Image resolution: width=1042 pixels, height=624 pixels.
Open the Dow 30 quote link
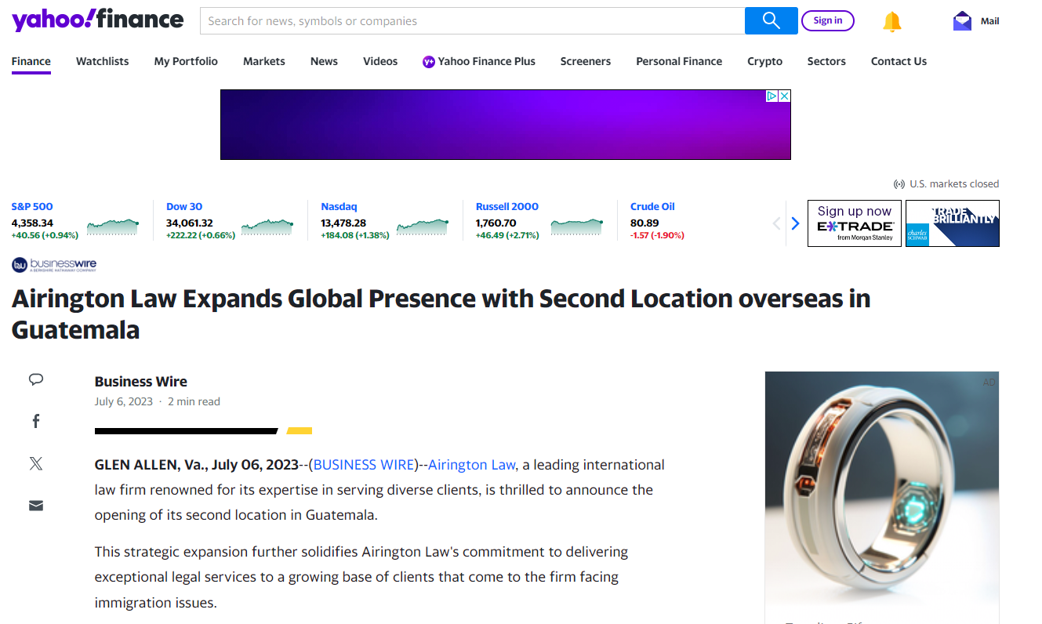tap(184, 207)
